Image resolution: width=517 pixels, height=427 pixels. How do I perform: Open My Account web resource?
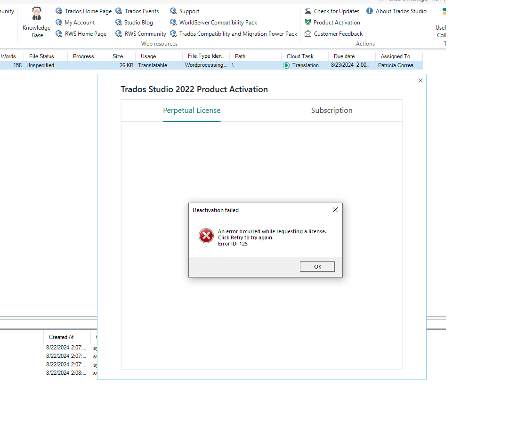pyautogui.click(x=75, y=23)
